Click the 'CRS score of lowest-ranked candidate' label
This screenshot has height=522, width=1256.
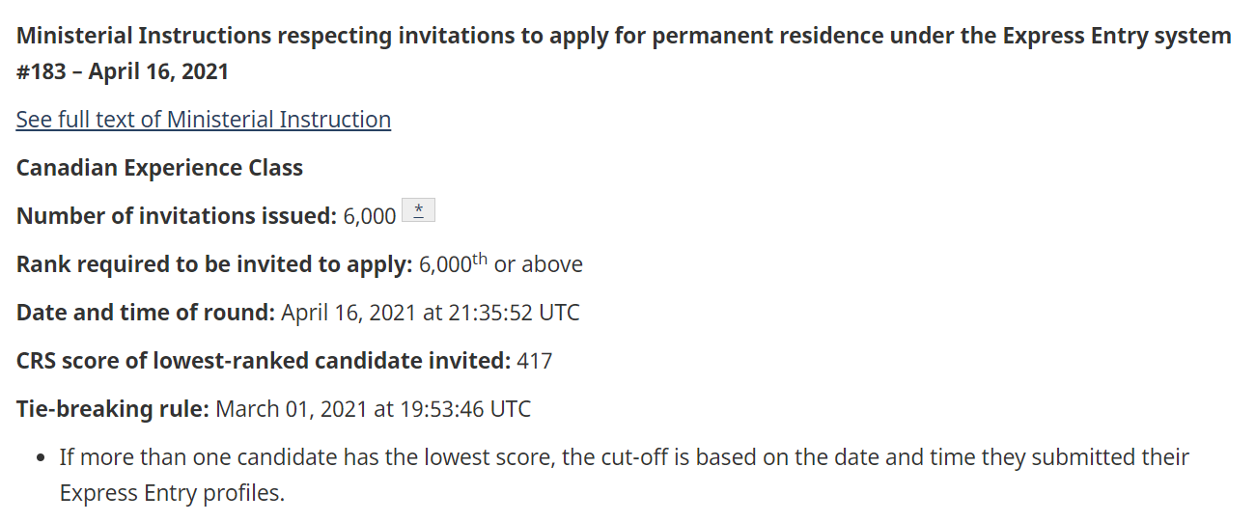263,361
